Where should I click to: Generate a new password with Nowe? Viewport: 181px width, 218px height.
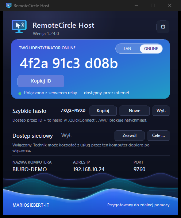pyautogui.click(x=134, y=111)
